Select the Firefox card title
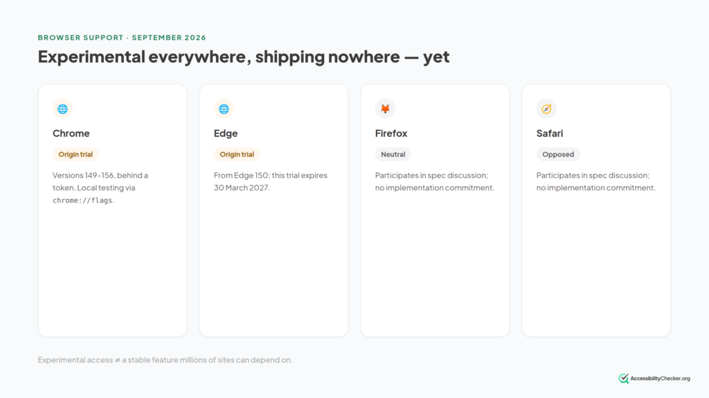Image resolution: width=709 pixels, height=398 pixels. coord(391,133)
